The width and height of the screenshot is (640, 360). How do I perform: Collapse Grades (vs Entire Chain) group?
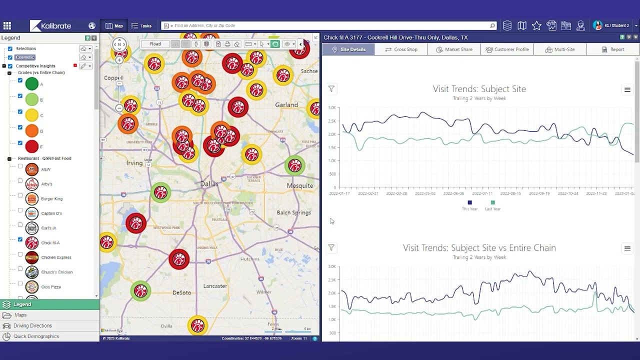tap(9, 73)
